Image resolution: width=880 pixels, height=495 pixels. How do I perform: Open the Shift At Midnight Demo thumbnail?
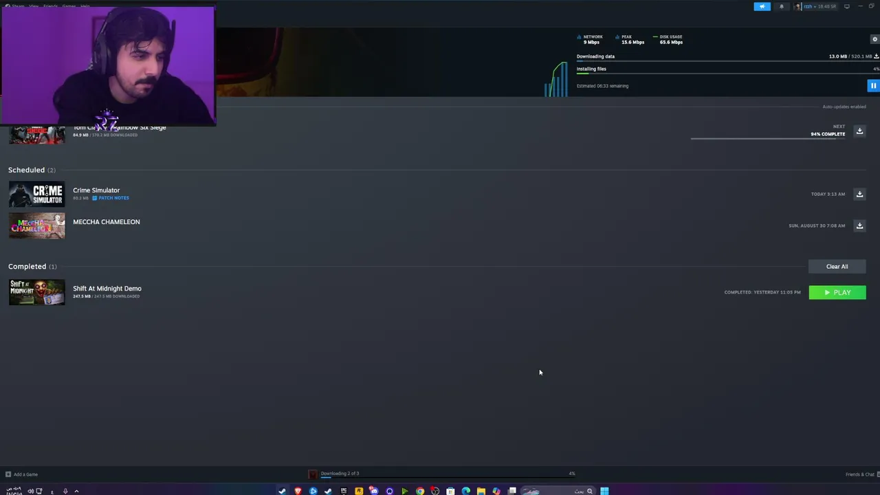pos(36,292)
